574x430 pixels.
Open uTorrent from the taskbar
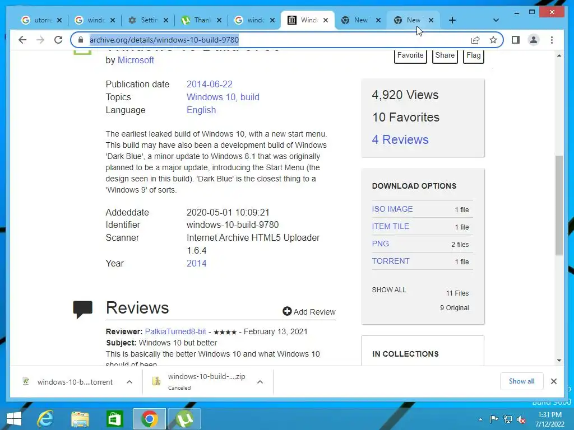[x=184, y=419]
